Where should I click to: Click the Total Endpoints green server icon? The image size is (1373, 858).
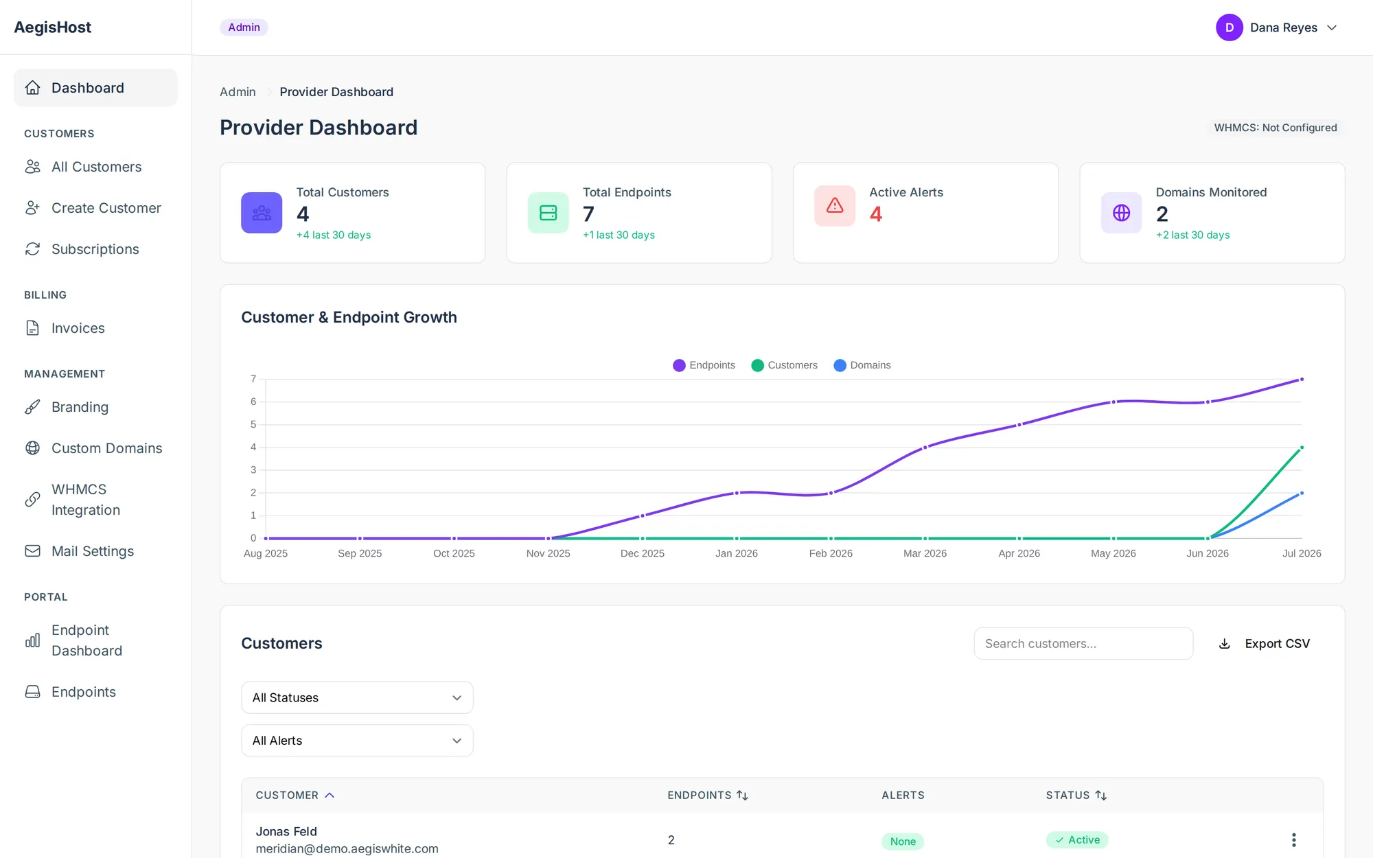tap(548, 213)
